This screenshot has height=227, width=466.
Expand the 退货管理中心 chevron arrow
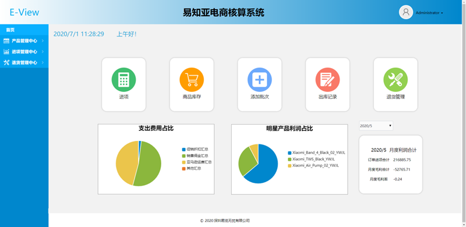pos(43,62)
